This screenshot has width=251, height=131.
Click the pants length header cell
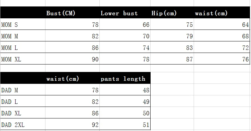pyautogui.click(x=125, y=78)
